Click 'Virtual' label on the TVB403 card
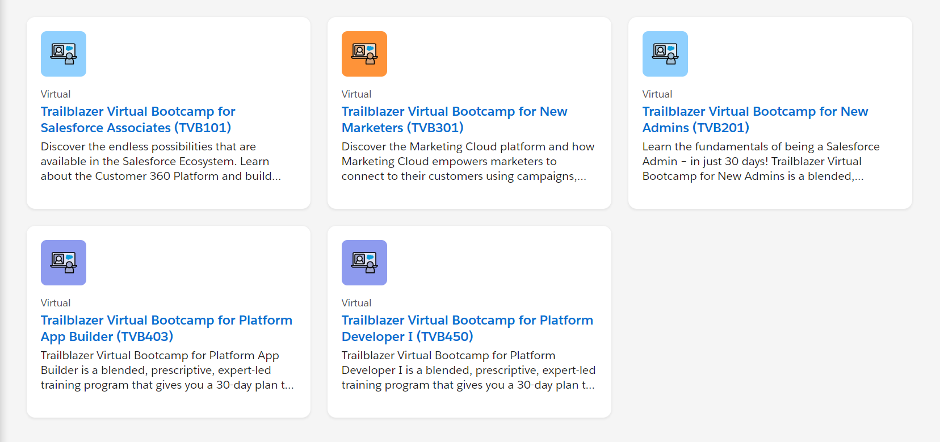Image resolution: width=940 pixels, height=442 pixels. (x=56, y=303)
